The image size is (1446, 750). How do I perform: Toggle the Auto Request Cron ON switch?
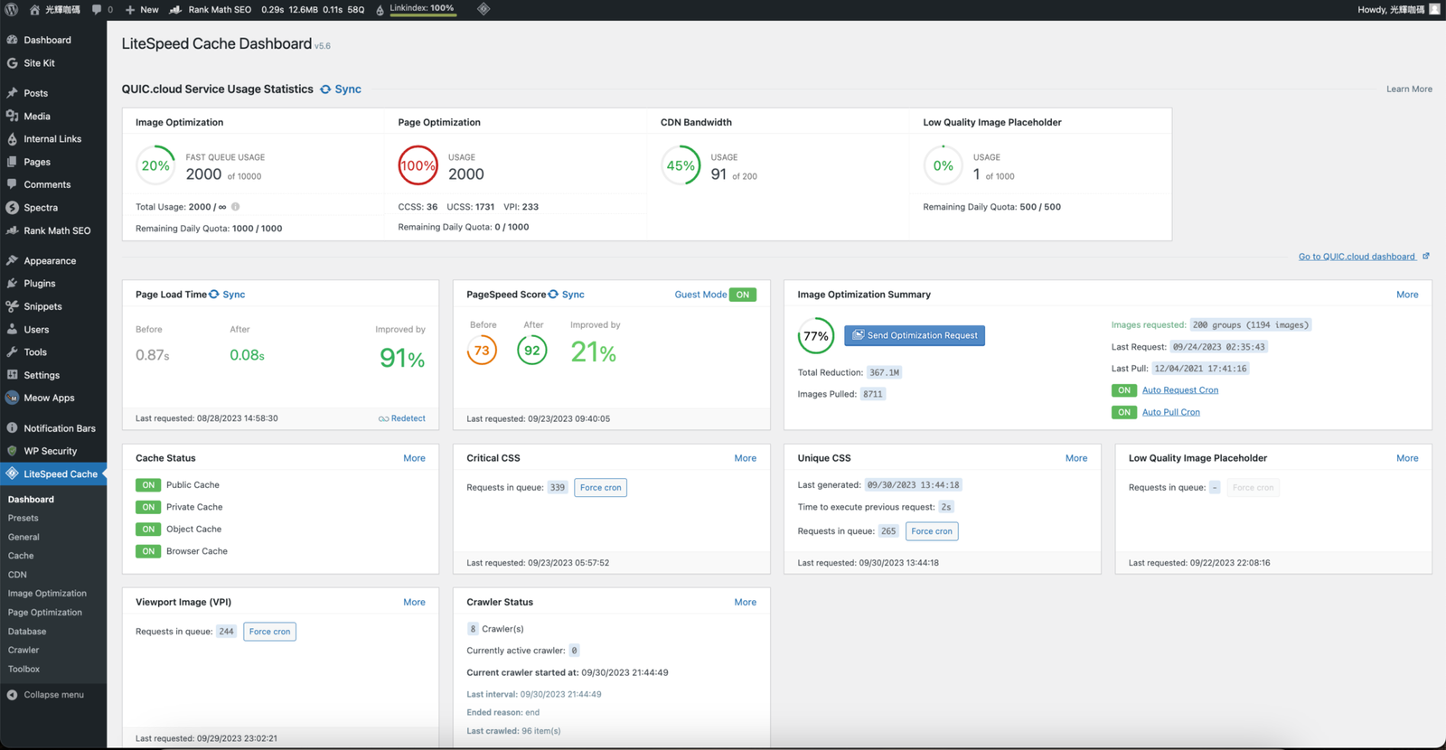click(x=1123, y=390)
